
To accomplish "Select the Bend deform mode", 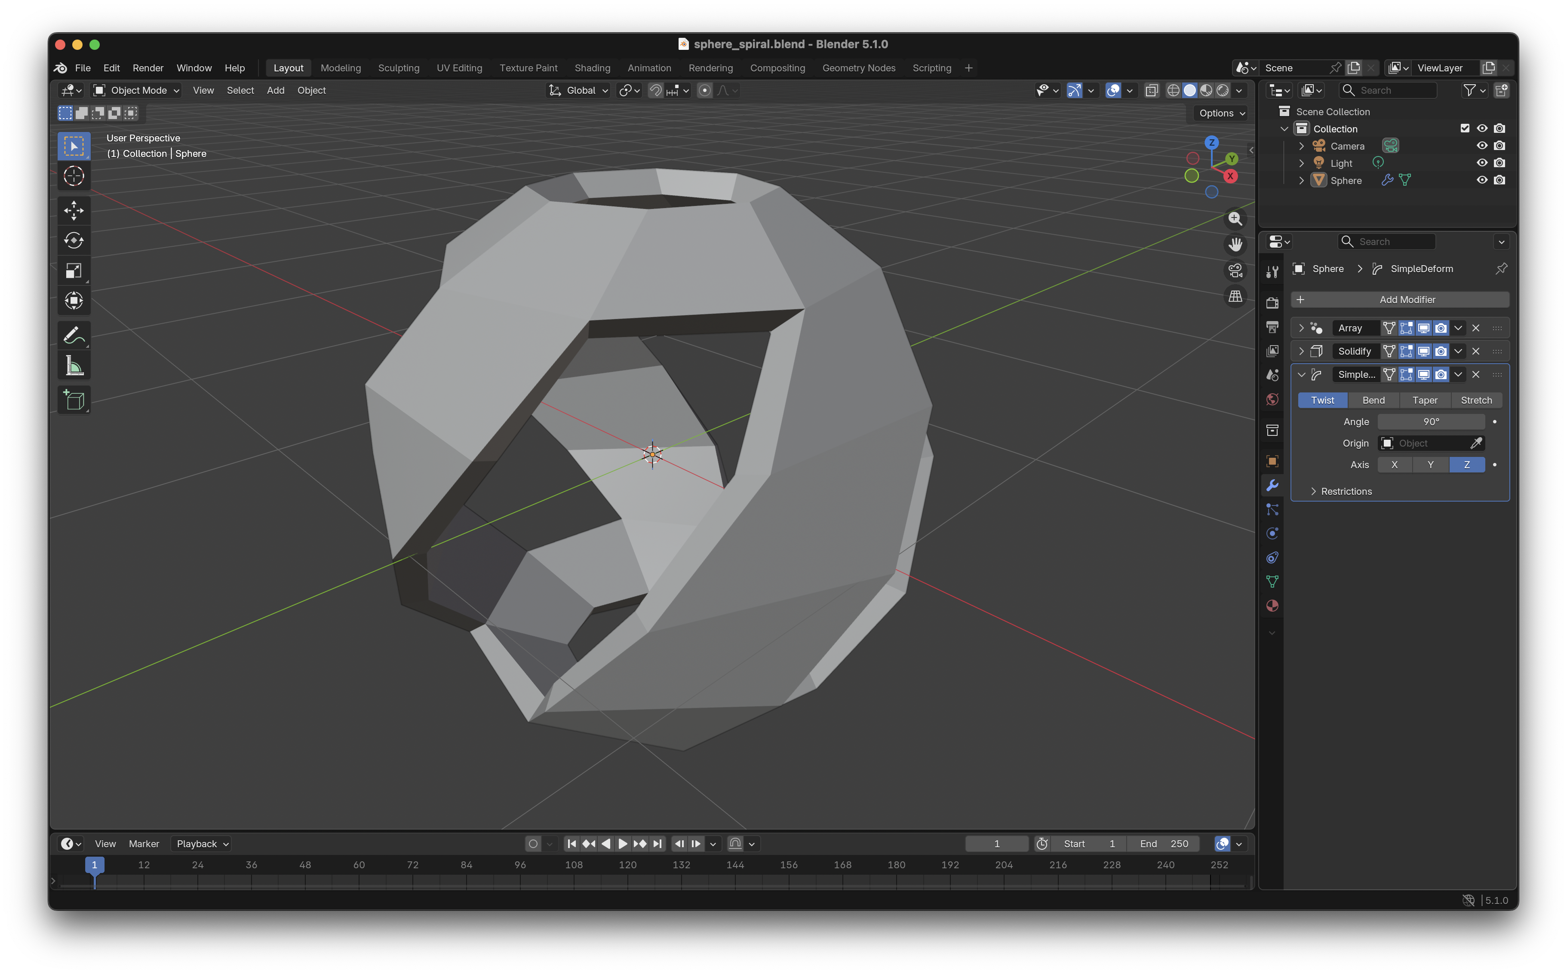I will point(1373,400).
